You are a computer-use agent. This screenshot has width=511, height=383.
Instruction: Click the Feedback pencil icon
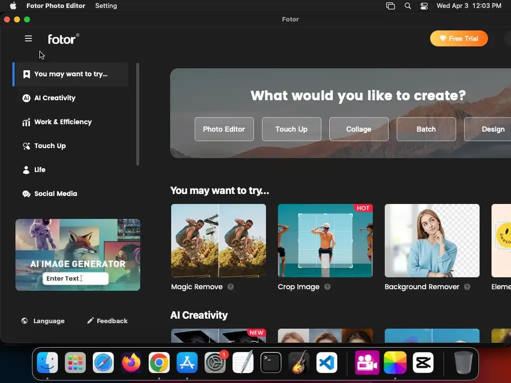(x=90, y=321)
